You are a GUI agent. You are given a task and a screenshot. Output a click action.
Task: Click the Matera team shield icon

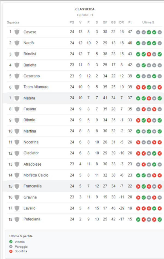[x=17, y=98]
